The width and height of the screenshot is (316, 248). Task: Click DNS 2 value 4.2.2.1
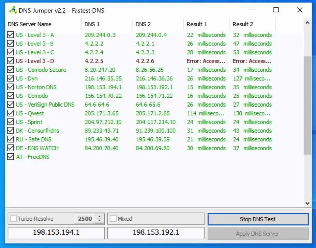pos(145,44)
